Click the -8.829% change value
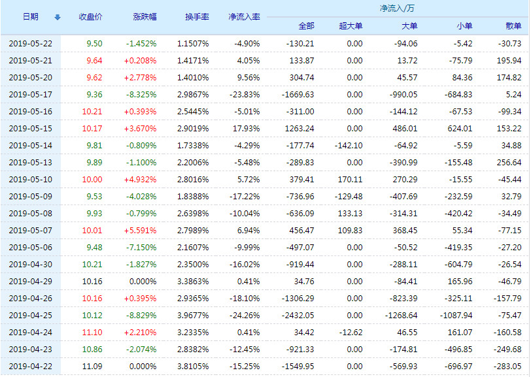Viewport: 531px width, 377px height. click(141, 316)
